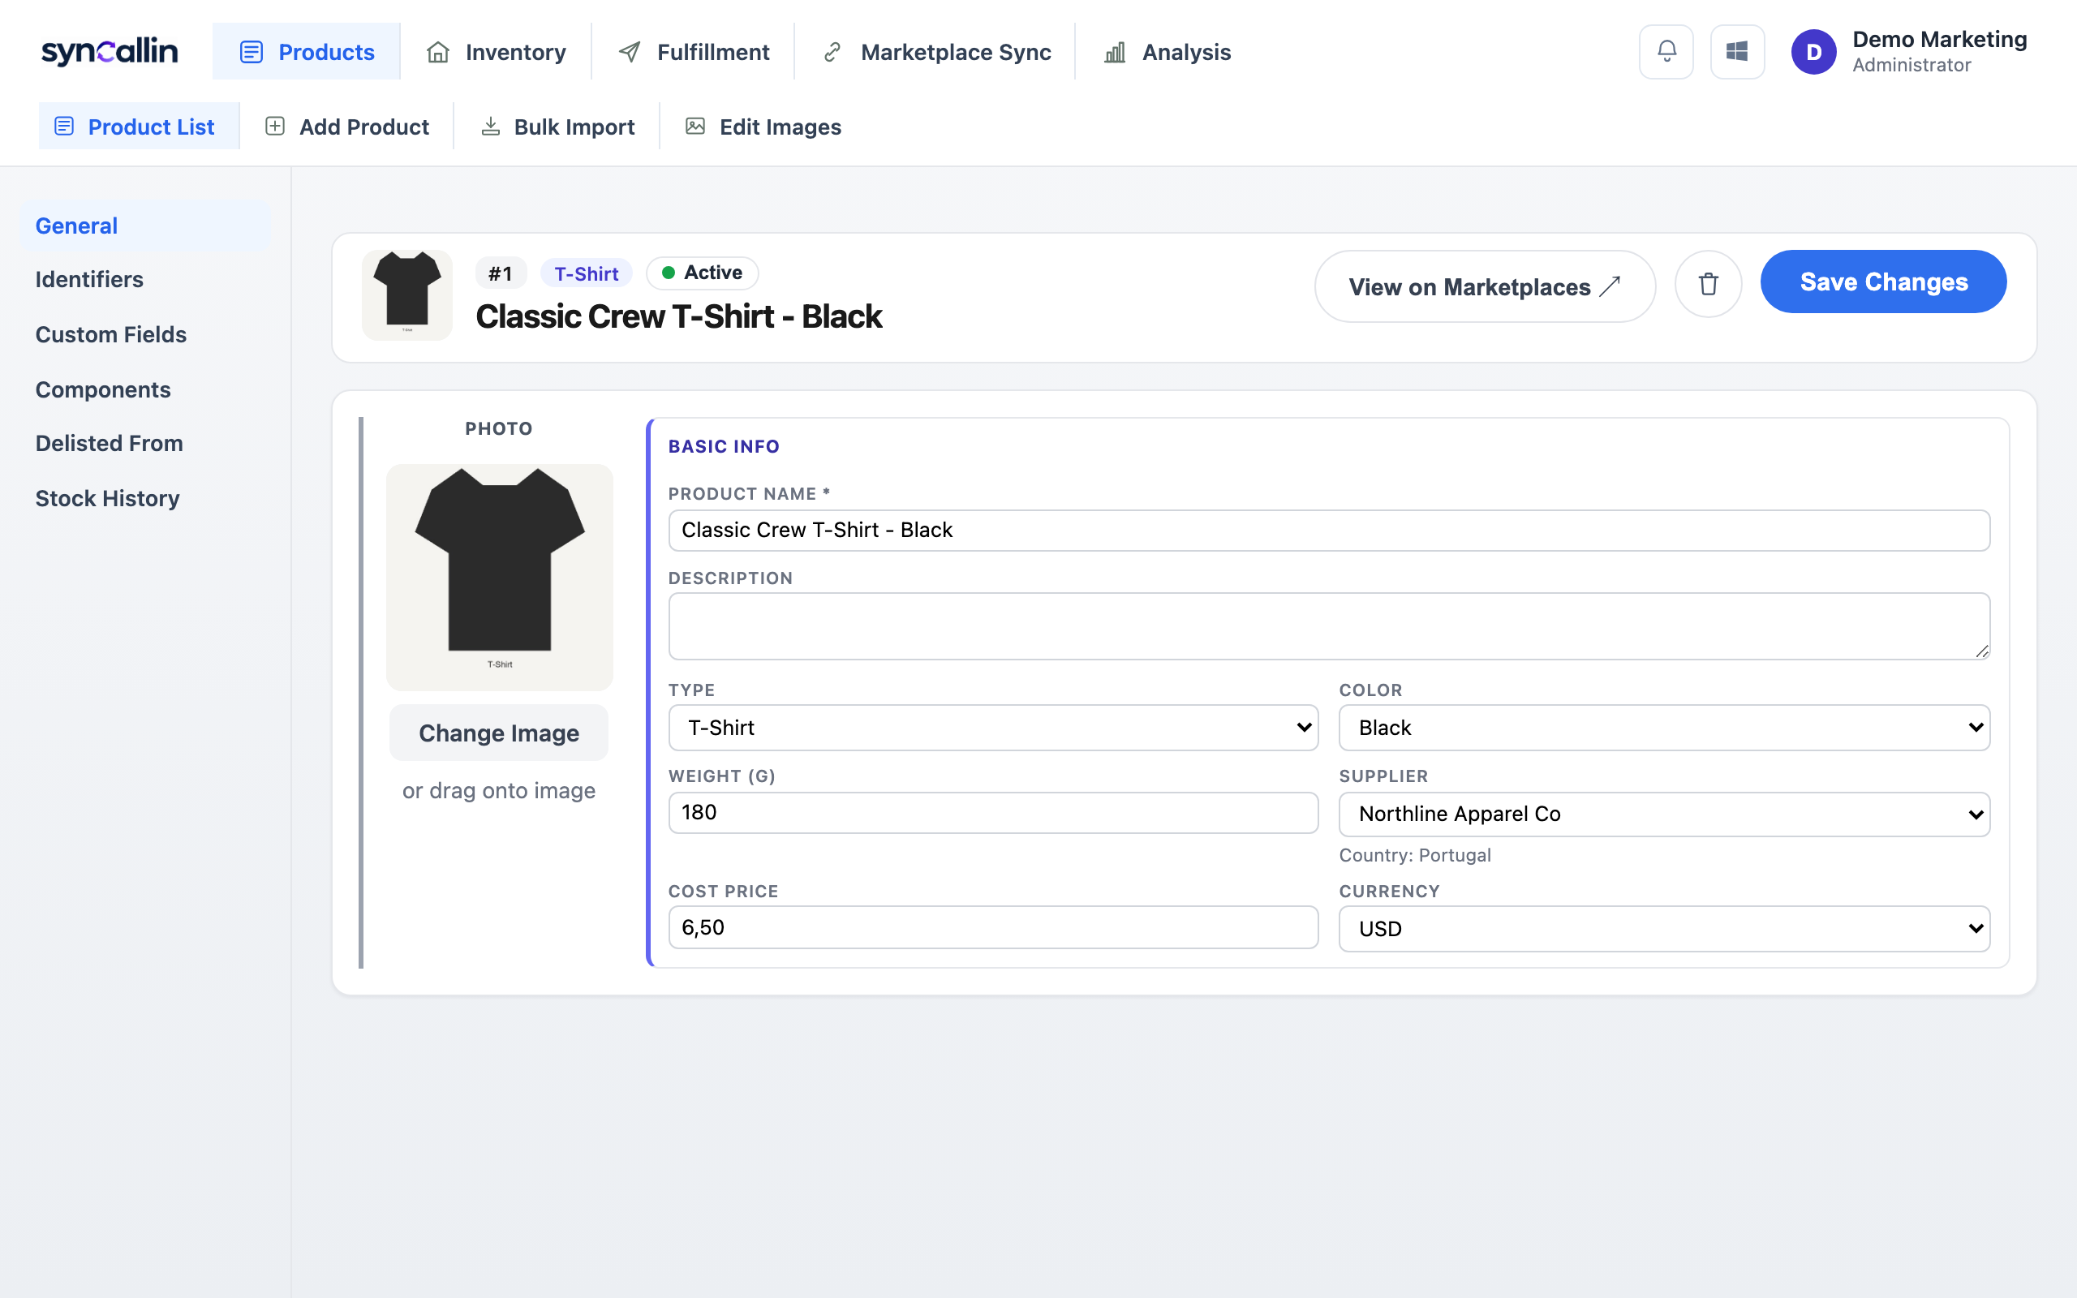The image size is (2077, 1298).
Task: Click the Save Changes button
Action: [1883, 282]
